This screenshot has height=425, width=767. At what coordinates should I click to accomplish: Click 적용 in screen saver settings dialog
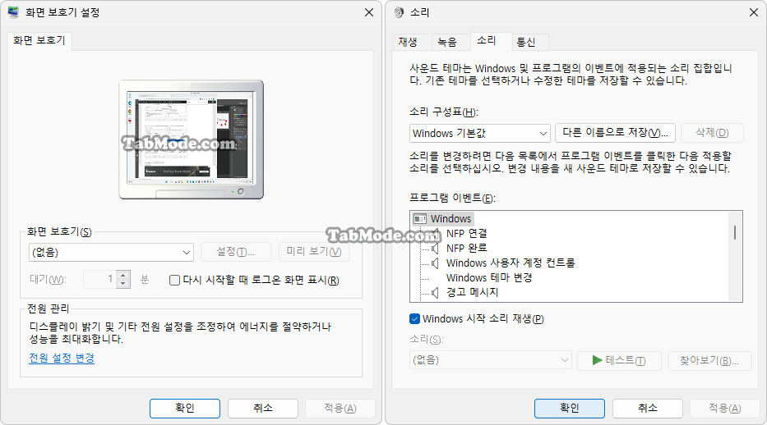[x=340, y=408]
